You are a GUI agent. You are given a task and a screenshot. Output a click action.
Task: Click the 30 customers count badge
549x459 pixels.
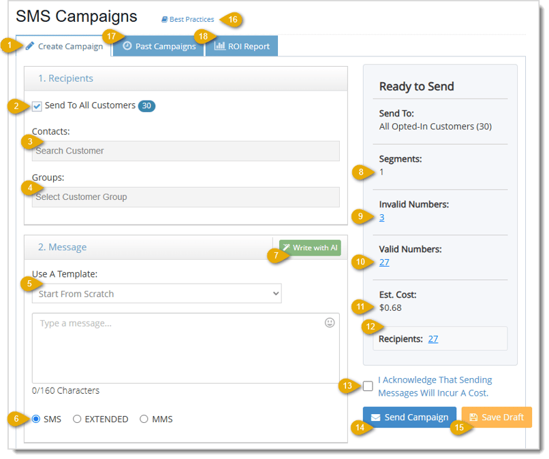click(x=146, y=106)
